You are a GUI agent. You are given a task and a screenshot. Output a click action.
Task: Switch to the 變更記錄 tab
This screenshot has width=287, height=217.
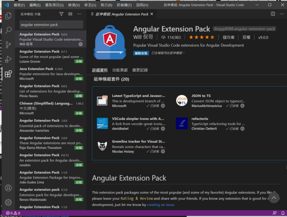click(140, 70)
